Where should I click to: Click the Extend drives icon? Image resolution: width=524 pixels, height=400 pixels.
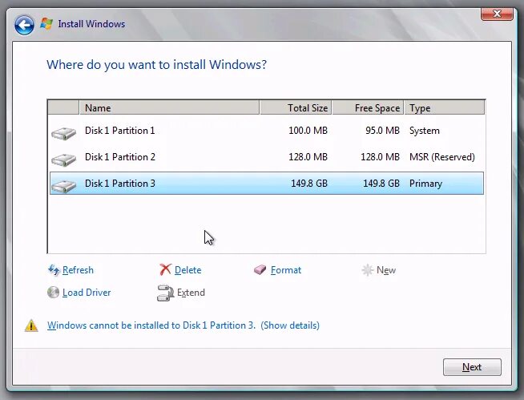coord(165,293)
